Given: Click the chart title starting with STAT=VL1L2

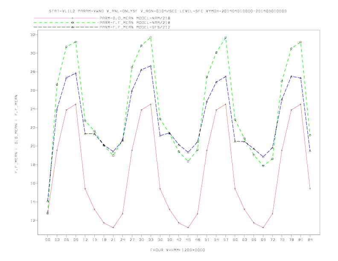Looking at the screenshot, I should 168,11.
